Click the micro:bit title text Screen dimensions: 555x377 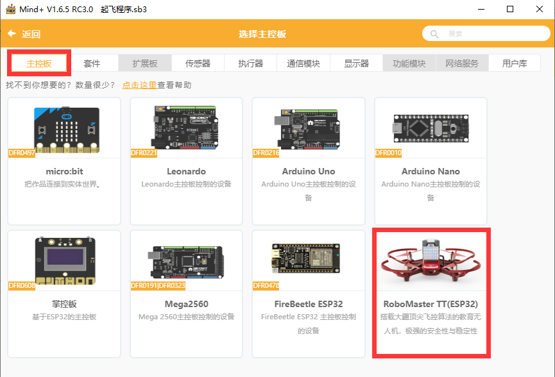tap(64, 171)
